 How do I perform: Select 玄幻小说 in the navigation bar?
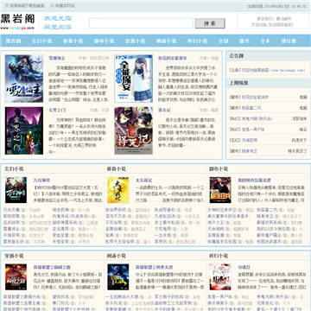pyautogui.click(x=41, y=41)
